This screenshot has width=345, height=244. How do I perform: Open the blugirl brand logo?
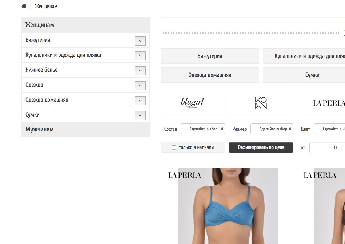tap(193, 103)
